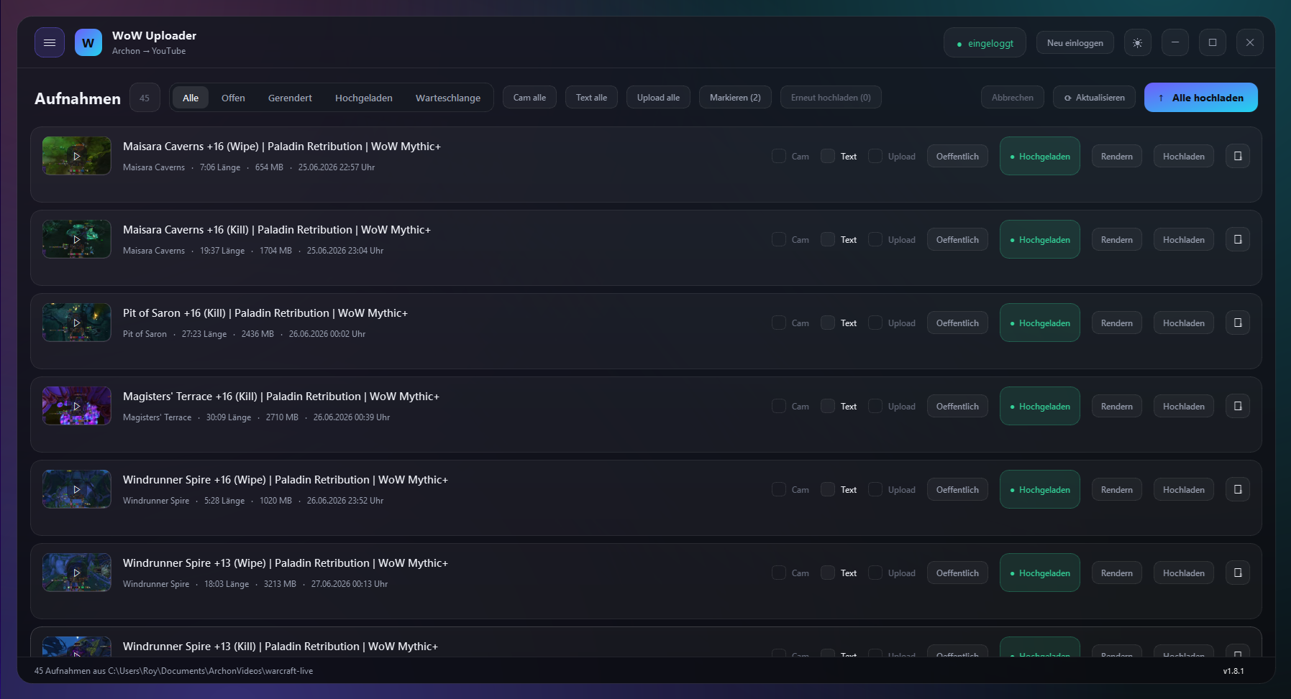Click Erneut hochladen (0)
This screenshot has width=1291, height=699.
click(x=831, y=98)
